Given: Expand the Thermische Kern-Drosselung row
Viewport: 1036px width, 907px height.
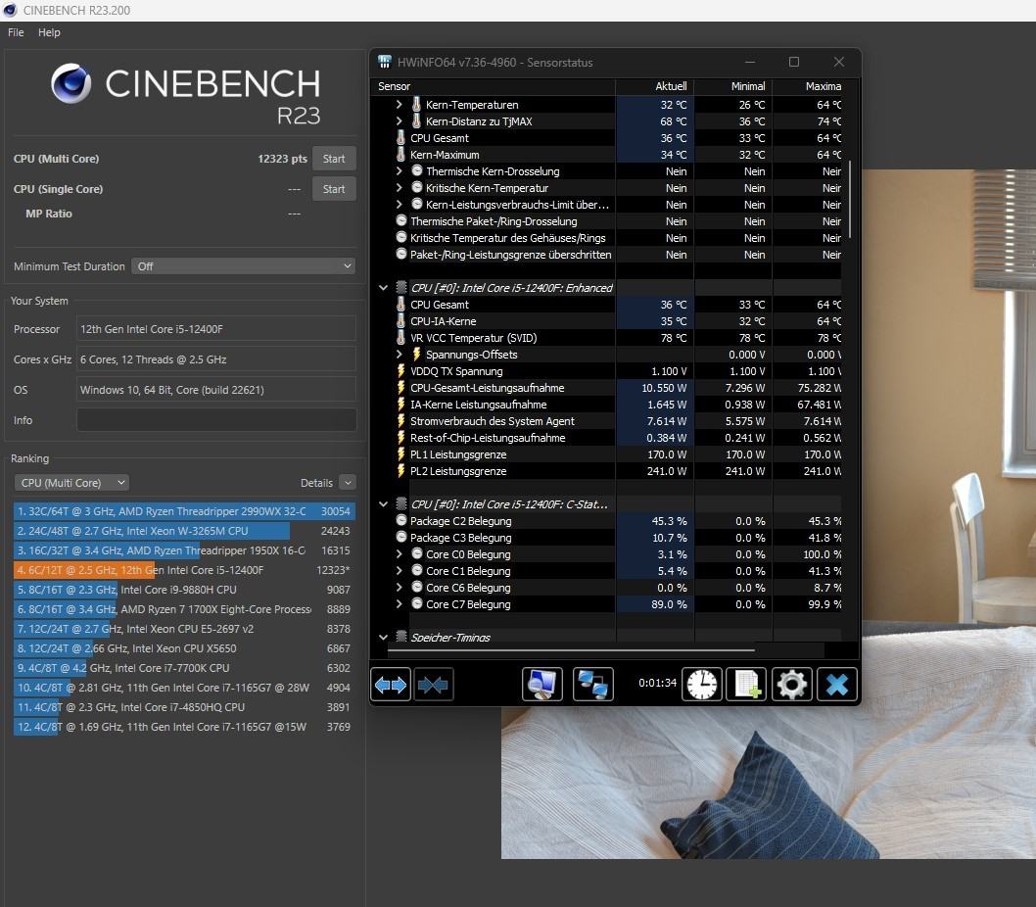Looking at the screenshot, I should coord(400,170).
